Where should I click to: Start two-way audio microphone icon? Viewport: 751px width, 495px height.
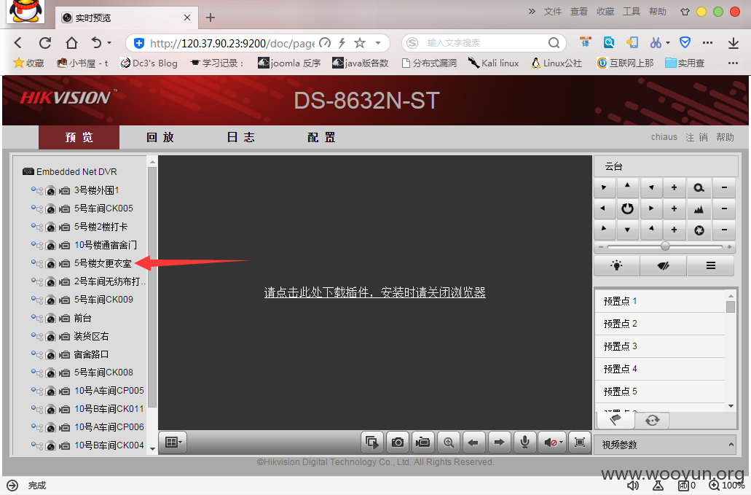(x=525, y=442)
